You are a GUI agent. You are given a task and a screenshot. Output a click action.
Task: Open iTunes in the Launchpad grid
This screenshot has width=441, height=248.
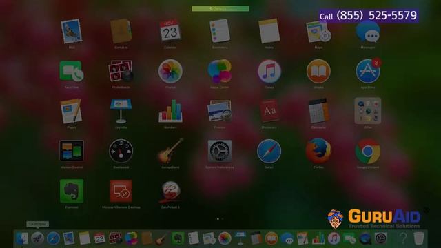(269, 71)
